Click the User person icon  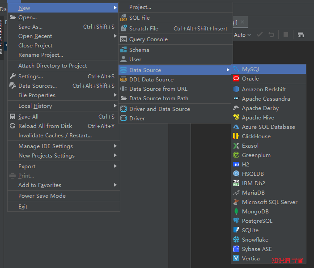(x=123, y=60)
